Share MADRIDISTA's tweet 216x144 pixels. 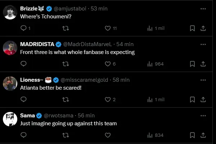203,64
